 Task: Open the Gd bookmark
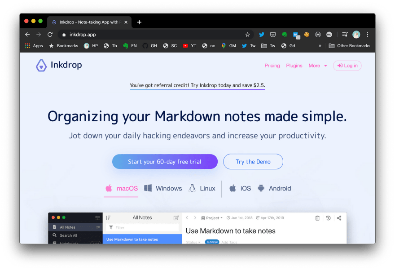coord(288,46)
